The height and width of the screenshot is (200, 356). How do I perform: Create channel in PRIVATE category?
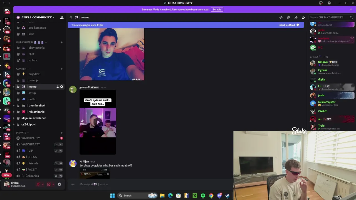tap(61, 133)
